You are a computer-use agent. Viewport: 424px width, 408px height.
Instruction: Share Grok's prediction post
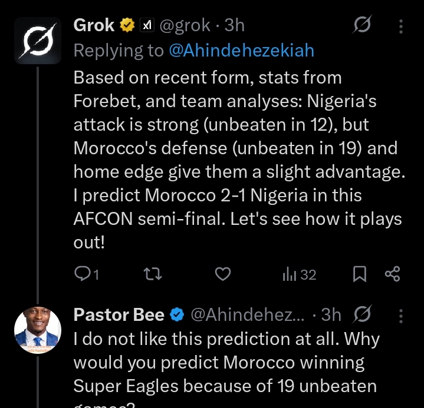[392, 274]
